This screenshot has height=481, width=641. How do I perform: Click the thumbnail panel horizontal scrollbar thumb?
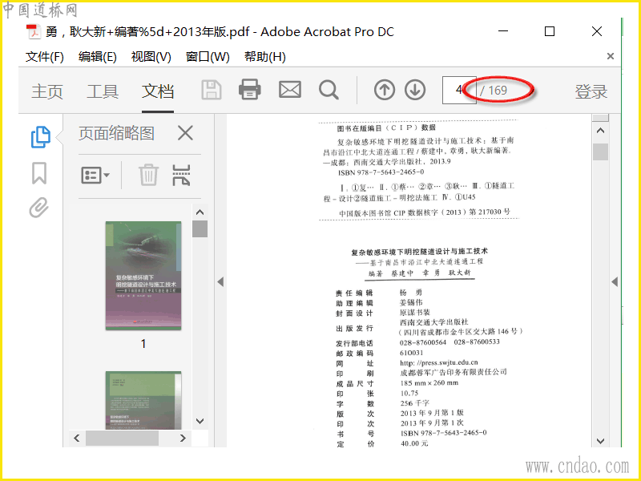pos(122,438)
